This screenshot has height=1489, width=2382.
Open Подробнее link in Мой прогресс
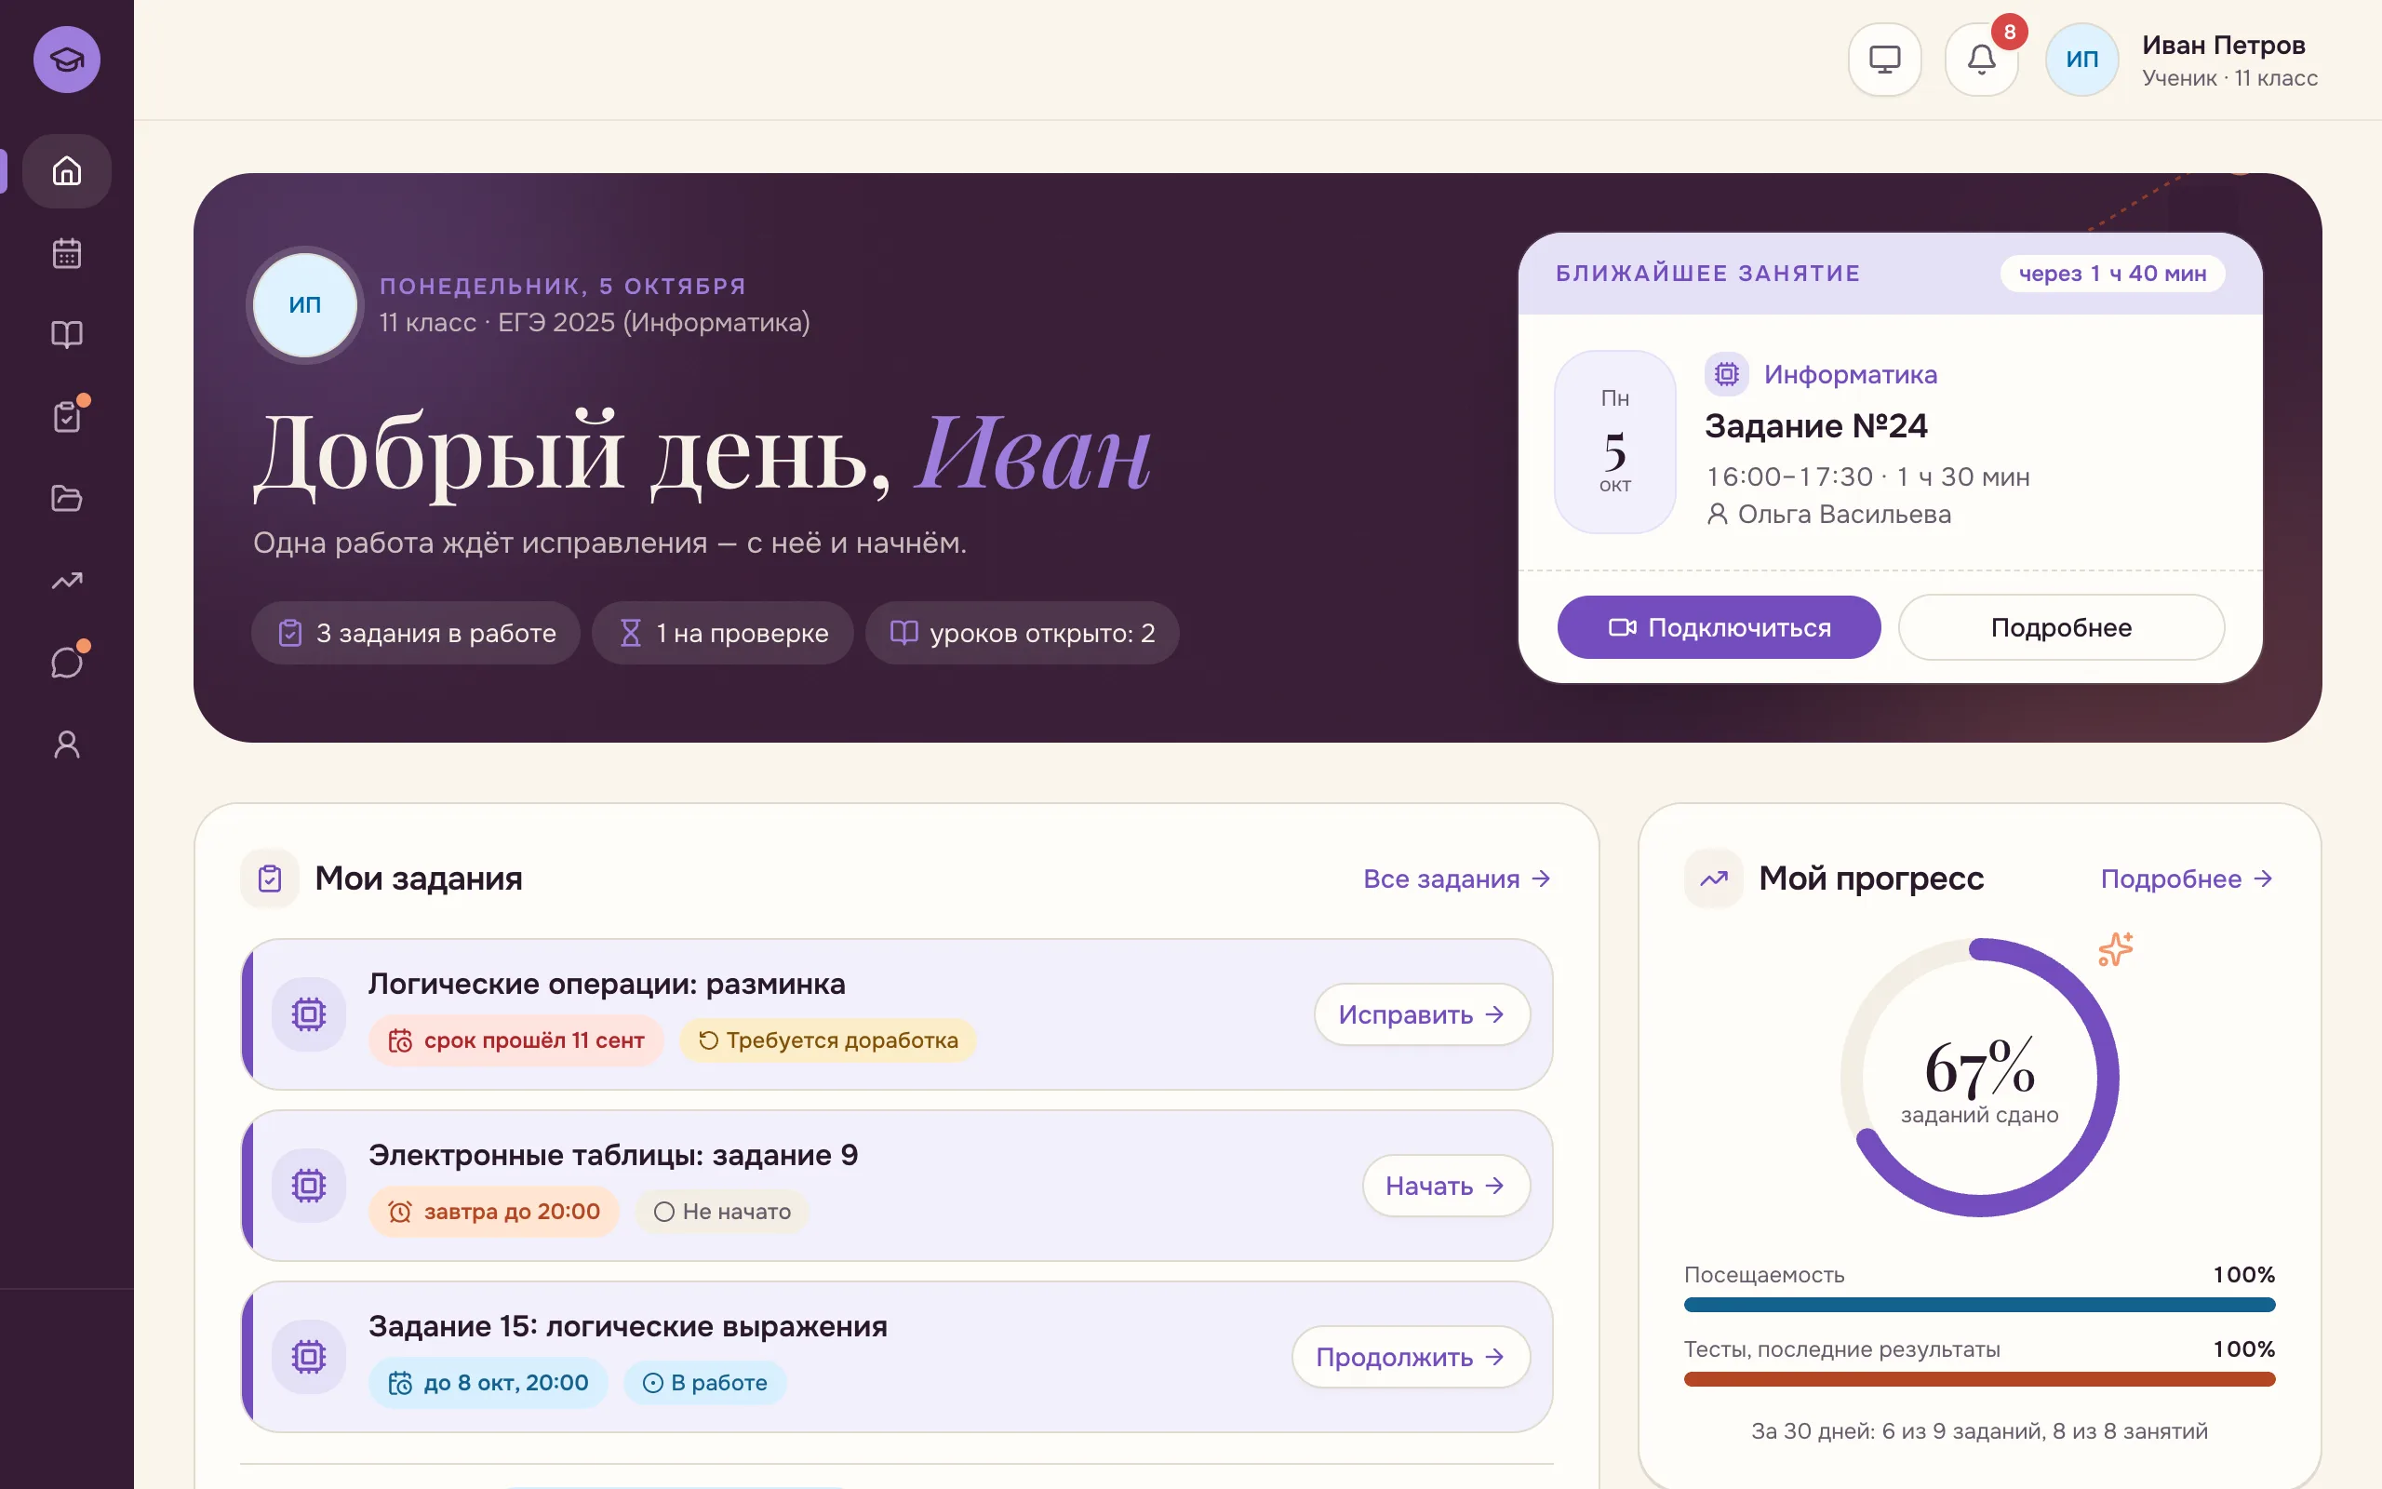pos(2188,879)
